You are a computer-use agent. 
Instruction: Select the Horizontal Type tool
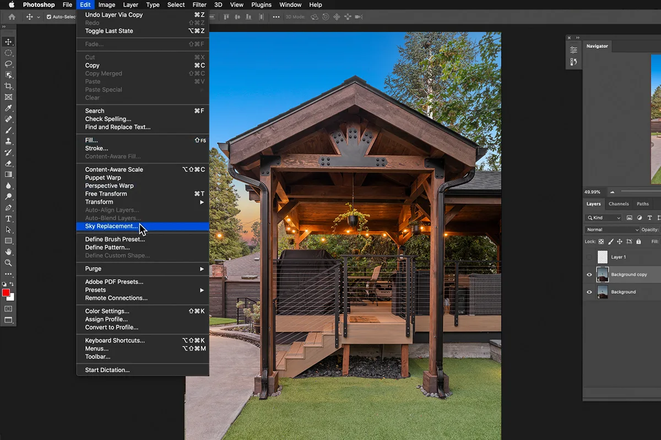coord(8,219)
